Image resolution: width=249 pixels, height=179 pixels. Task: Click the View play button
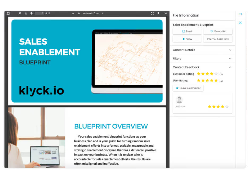(187, 39)
